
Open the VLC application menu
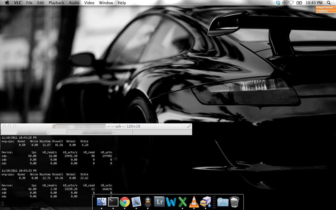(18, 3)
